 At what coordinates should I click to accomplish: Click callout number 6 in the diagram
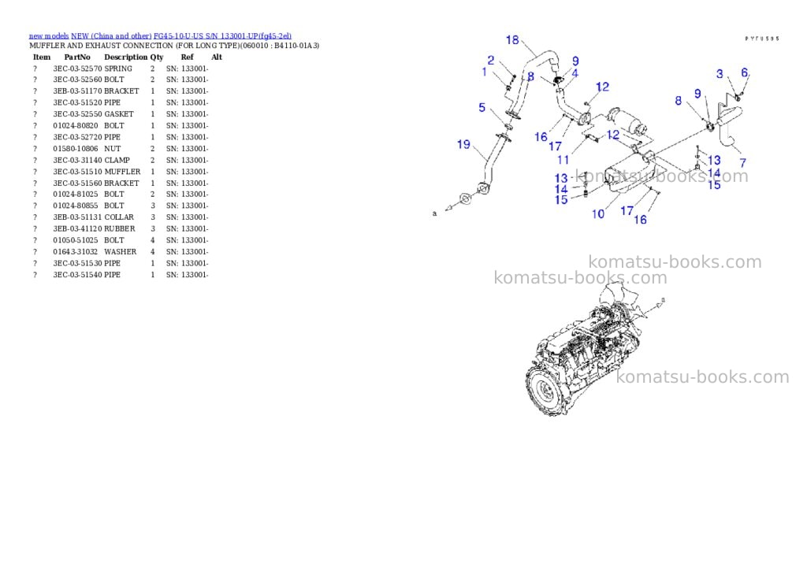(744, 72)
